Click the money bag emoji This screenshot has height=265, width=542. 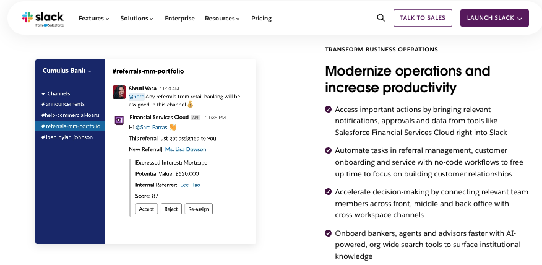coord(190,105)
